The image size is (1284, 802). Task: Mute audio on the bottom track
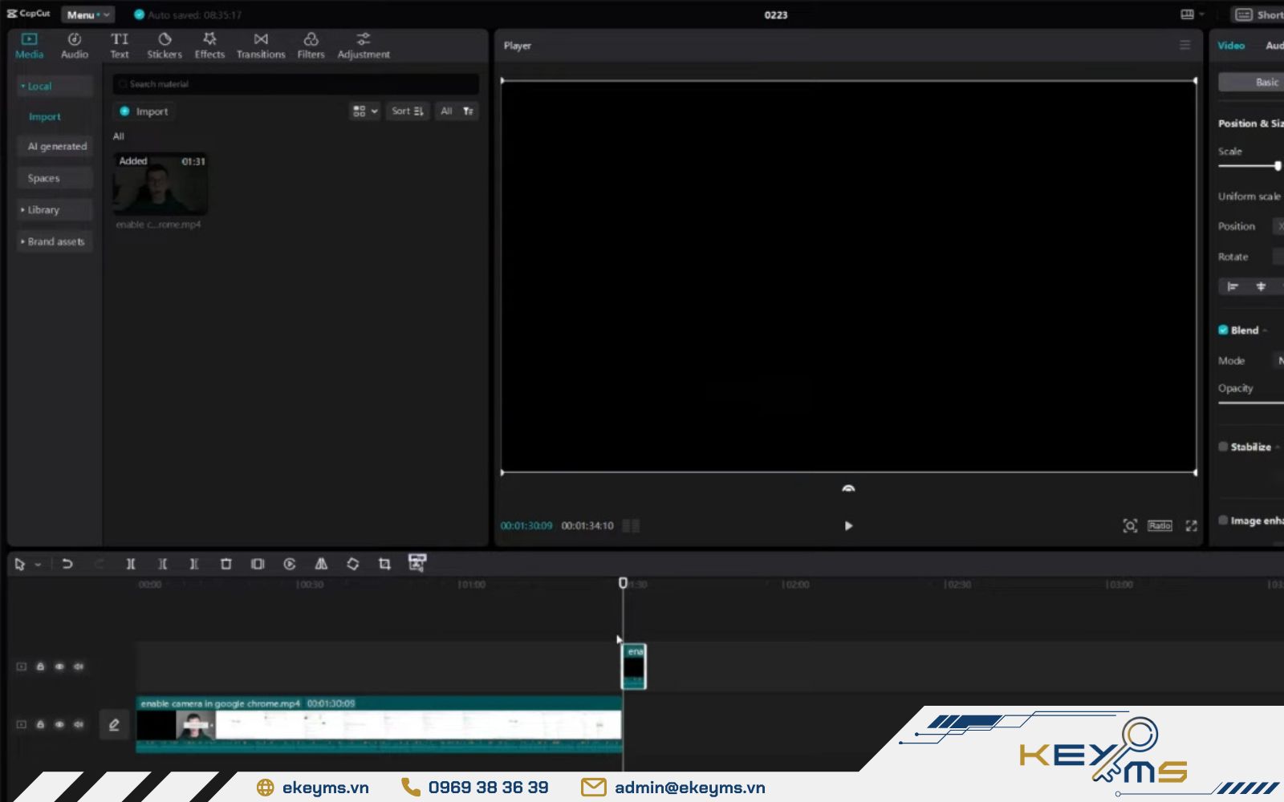tap(79, 724)
